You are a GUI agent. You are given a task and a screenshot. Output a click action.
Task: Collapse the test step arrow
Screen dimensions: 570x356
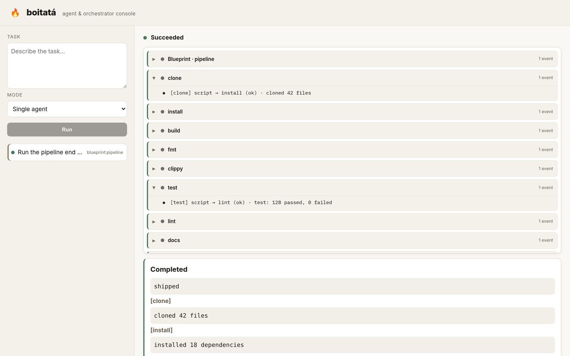tap(154, 188)
